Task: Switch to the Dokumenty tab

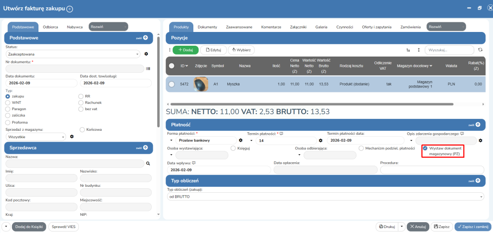Action: [x=207, y=27]
